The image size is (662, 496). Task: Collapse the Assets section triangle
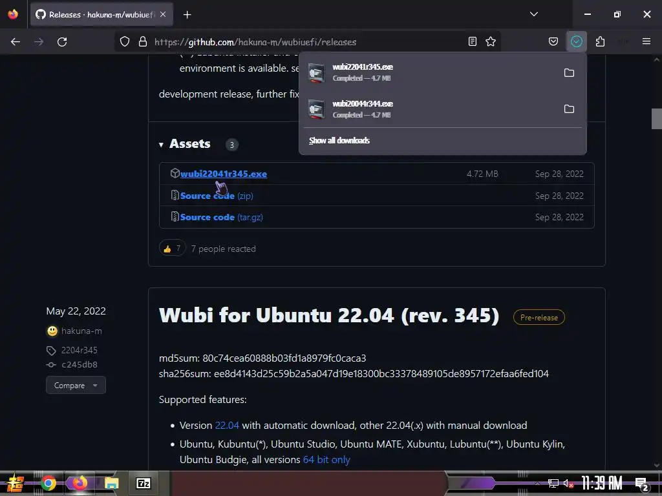161,145
